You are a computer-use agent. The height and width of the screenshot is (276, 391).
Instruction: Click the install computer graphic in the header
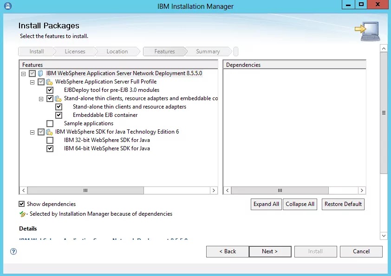coord(367,31)
